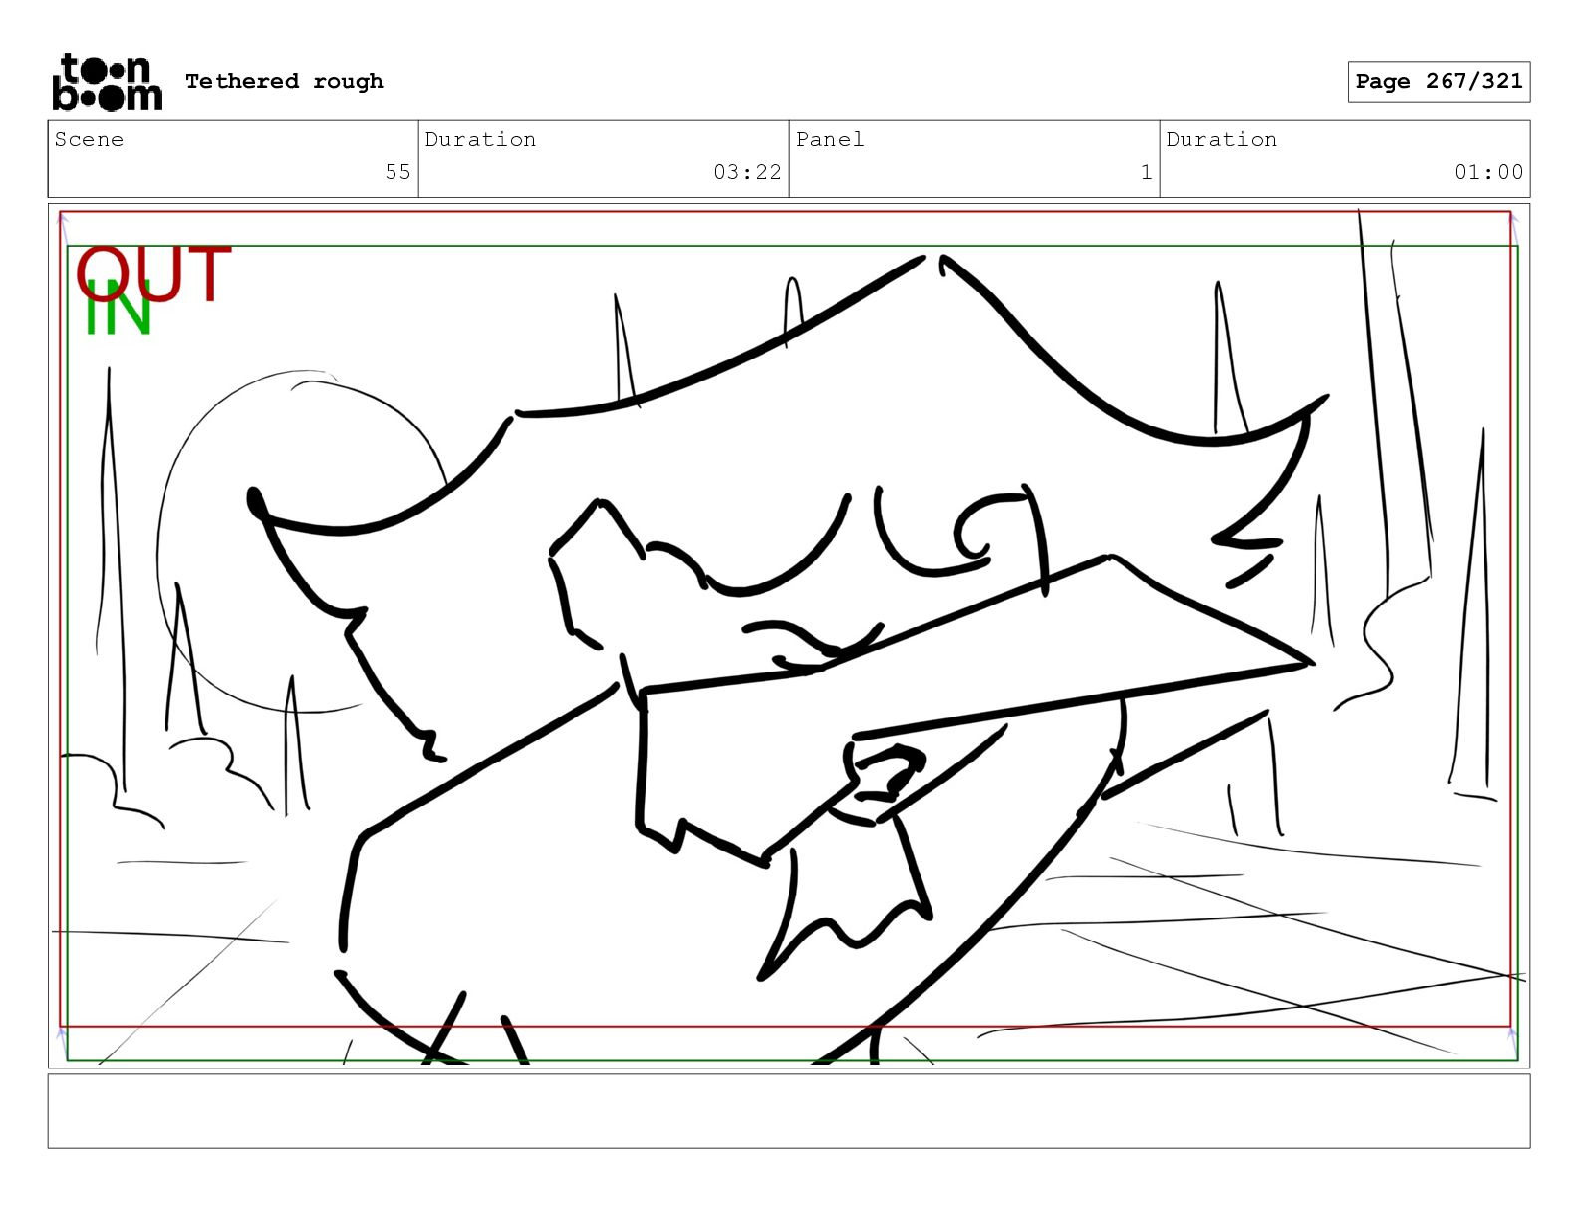The width and height of the screenshot is (1578, 1220).
Task: Click the 'Page 267/321' box
Action: [1439, 82]
